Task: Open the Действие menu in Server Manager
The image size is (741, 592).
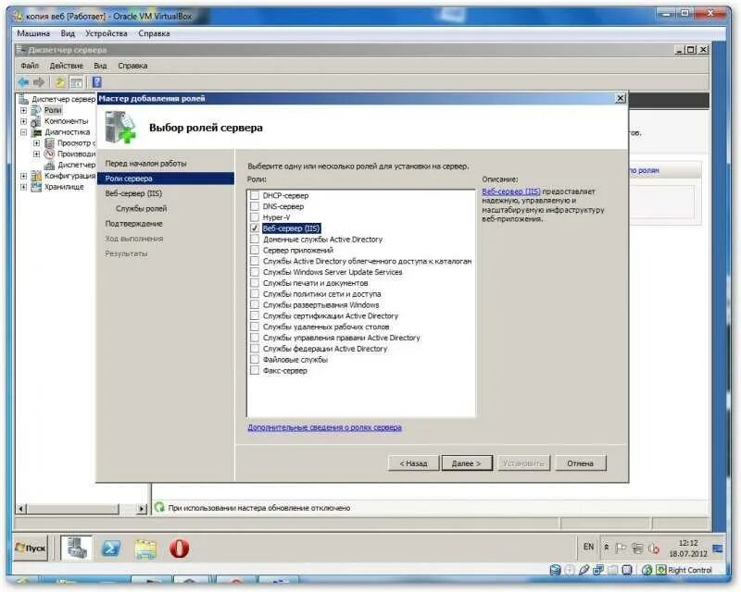Action: [x=66, y=66]
